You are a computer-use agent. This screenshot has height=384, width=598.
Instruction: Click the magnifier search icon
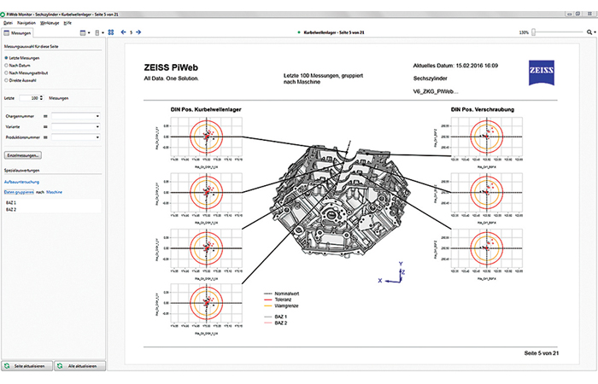click(589, 32)
